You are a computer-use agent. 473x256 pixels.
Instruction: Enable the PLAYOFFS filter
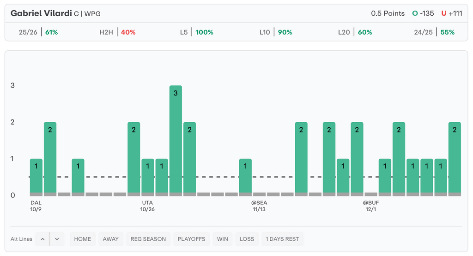[191, 239]
